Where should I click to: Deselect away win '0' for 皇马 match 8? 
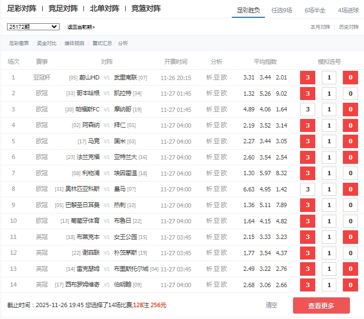[350, 190]
